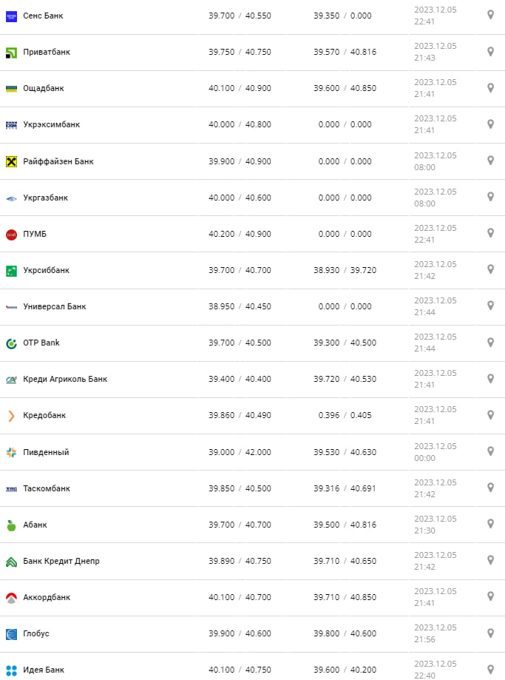Click the OTP Bank logo icon
505x680 pixels.
11,343
